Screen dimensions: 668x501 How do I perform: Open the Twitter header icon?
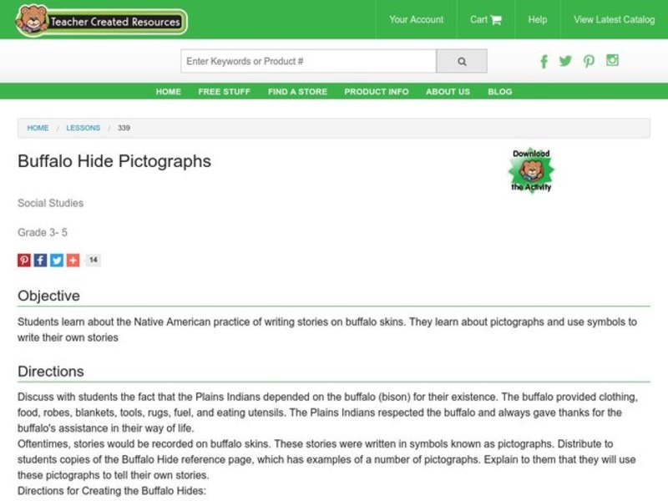click(565, 61)
